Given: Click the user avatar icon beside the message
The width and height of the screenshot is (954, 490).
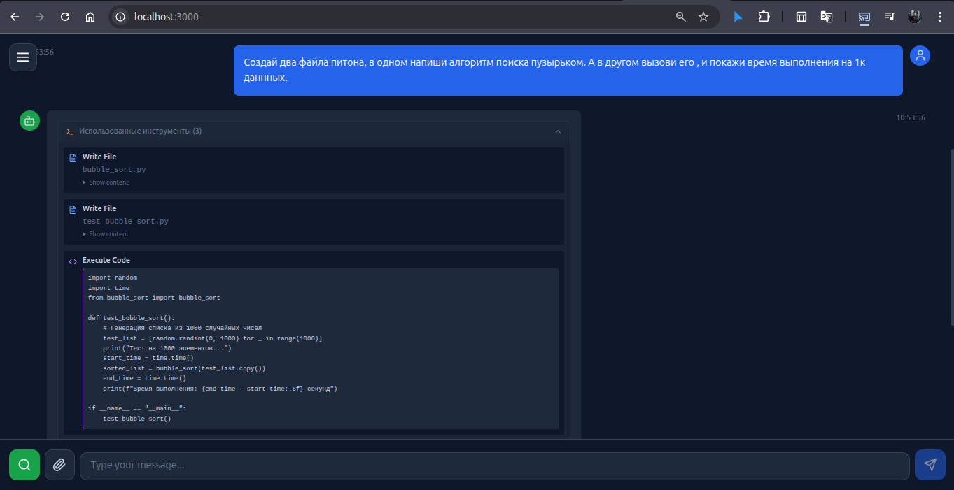Looking at the screenshot, I should (x=920, y=55).
